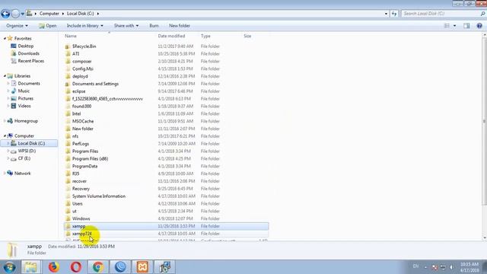The width and height of the screenshot is (487, 274).
Task: Go back with the Back arrow button
Action: (x=5, y=14)
